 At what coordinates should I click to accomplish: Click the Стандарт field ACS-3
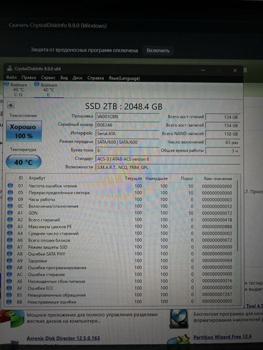168,159
